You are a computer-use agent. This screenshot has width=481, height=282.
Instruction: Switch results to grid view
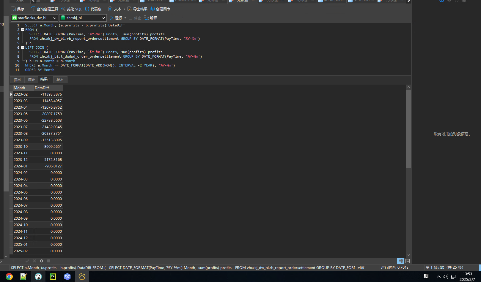pos(401,261)
